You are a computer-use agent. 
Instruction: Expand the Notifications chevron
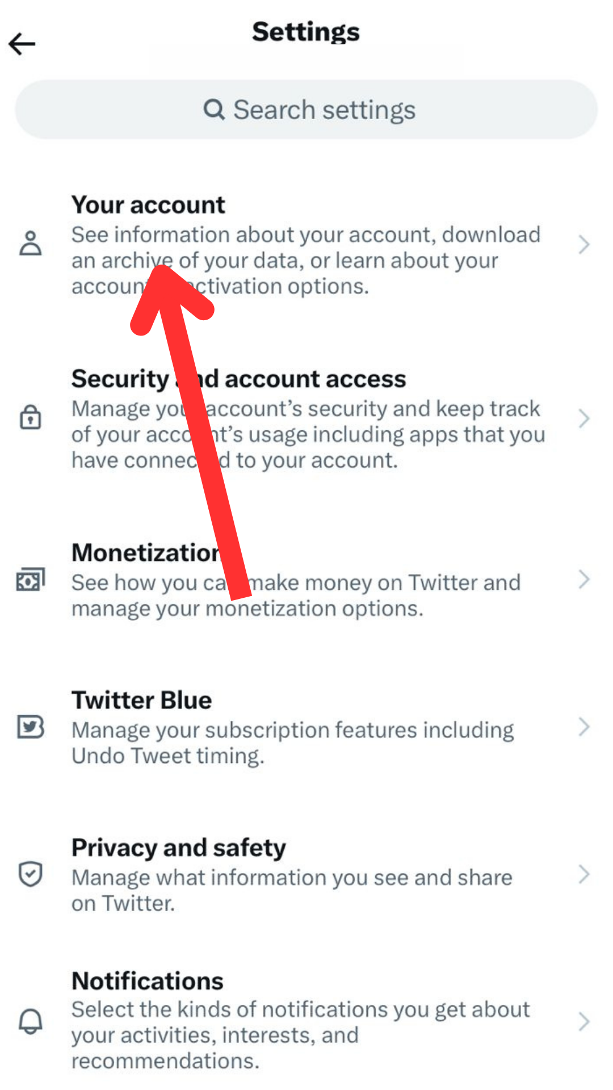584,1021
